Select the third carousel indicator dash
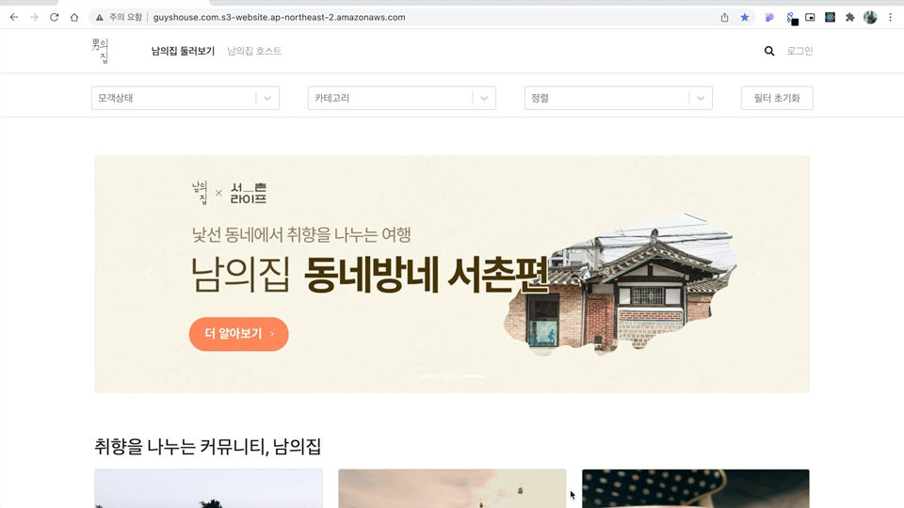904x508 pixels. pyautogui.click(x=475, y=376)
